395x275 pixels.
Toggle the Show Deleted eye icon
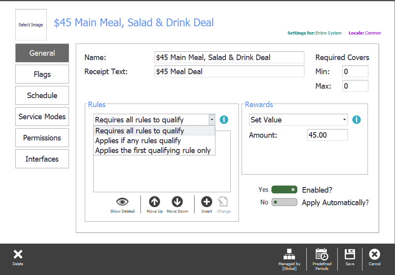pyautogui.click(x=122, y=202)
